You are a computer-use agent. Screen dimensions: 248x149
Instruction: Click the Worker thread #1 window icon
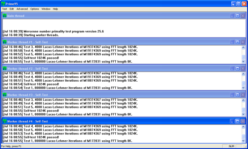(5, 42)
